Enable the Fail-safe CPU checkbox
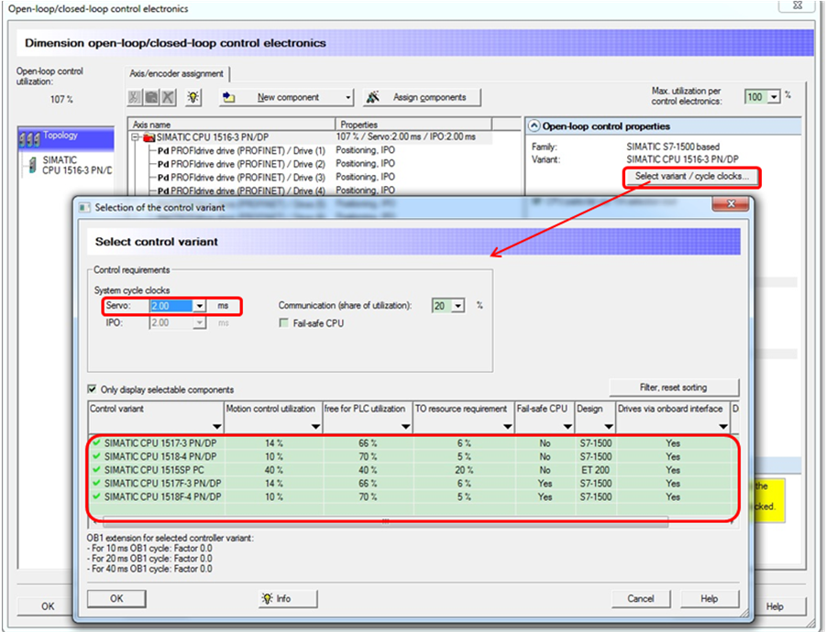826x632 pixels. coord(284,322)
